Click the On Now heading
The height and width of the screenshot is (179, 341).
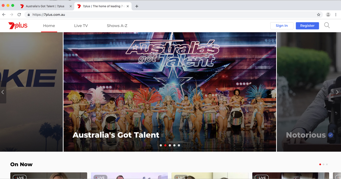point(21,164)
